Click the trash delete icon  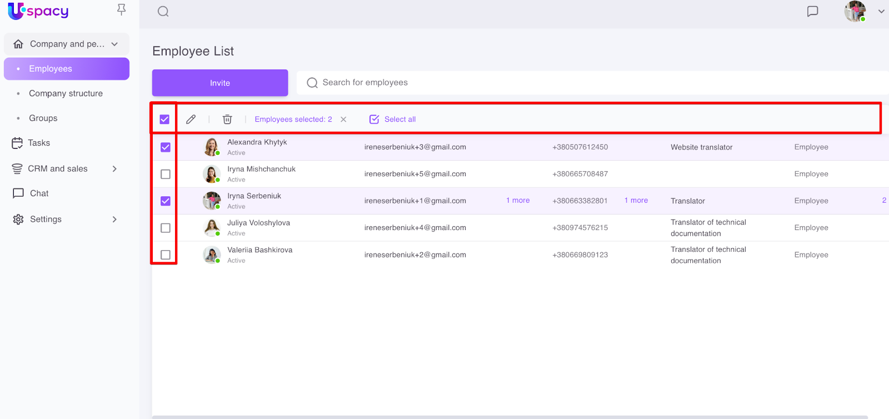click(x=227, y=119)
